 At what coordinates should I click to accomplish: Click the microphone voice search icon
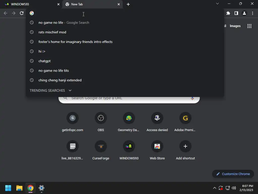(x=192, y=98)
